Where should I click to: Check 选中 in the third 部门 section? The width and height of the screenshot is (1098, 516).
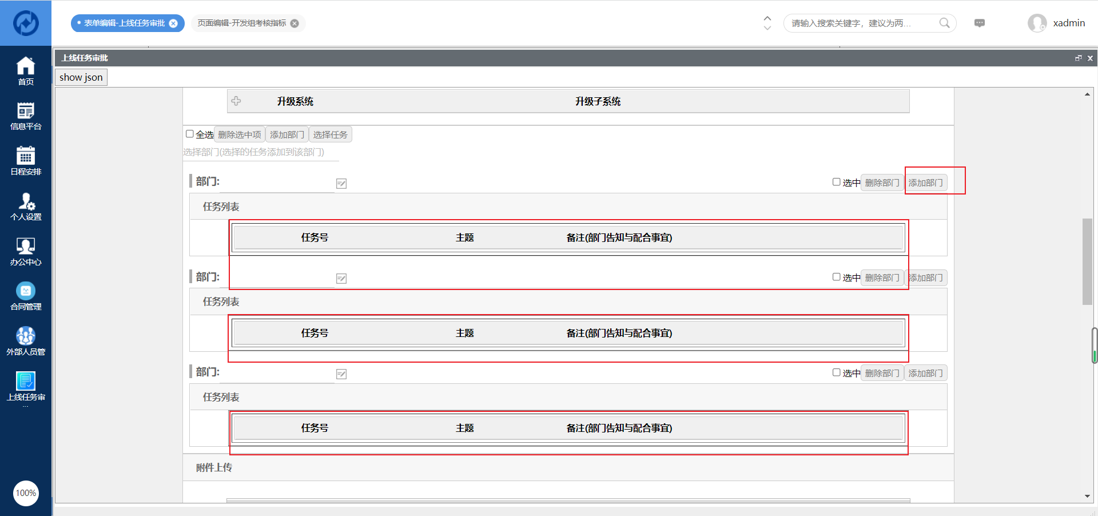click(837, 372)
